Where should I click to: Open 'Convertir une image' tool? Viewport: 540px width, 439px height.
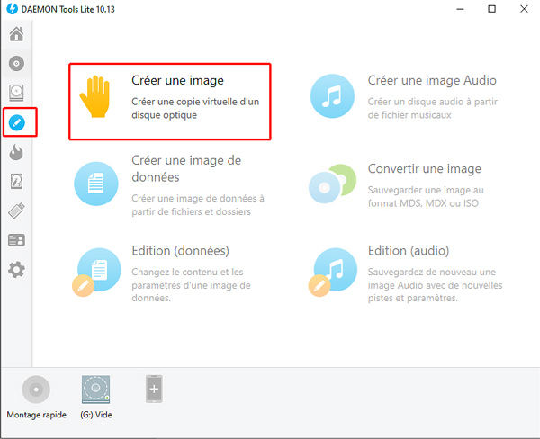click(424, 169)
